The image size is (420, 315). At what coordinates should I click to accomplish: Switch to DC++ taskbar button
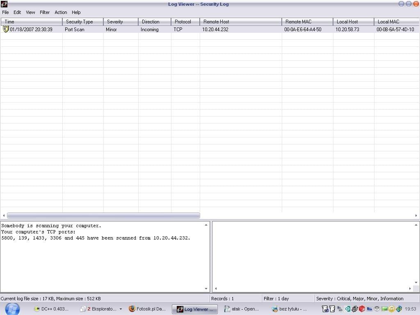(x=52, y=309)
